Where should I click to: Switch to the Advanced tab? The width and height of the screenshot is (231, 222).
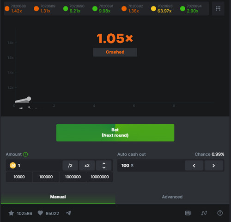click(x=172, y=197)
